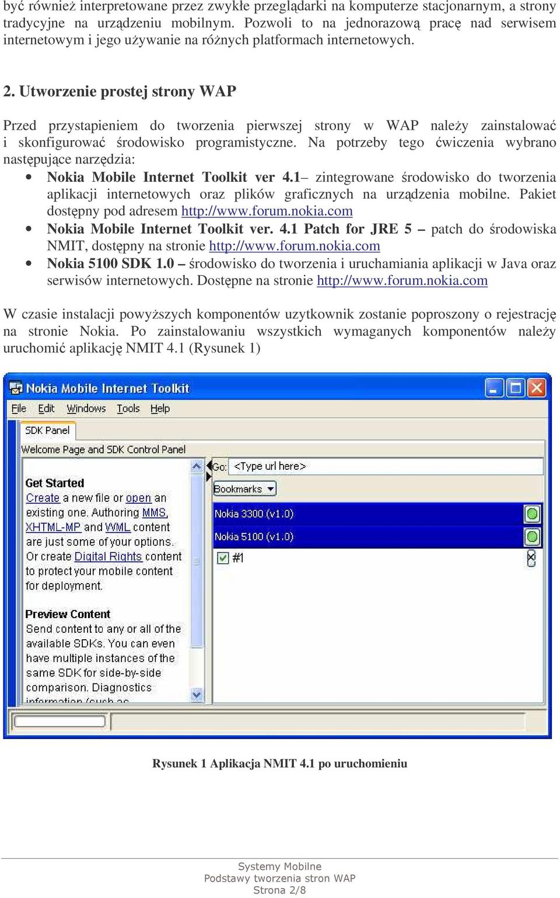The height and width of the screenshot is (898, 560).
Task: Click the Digital Rights link
Action: point(108,556)
